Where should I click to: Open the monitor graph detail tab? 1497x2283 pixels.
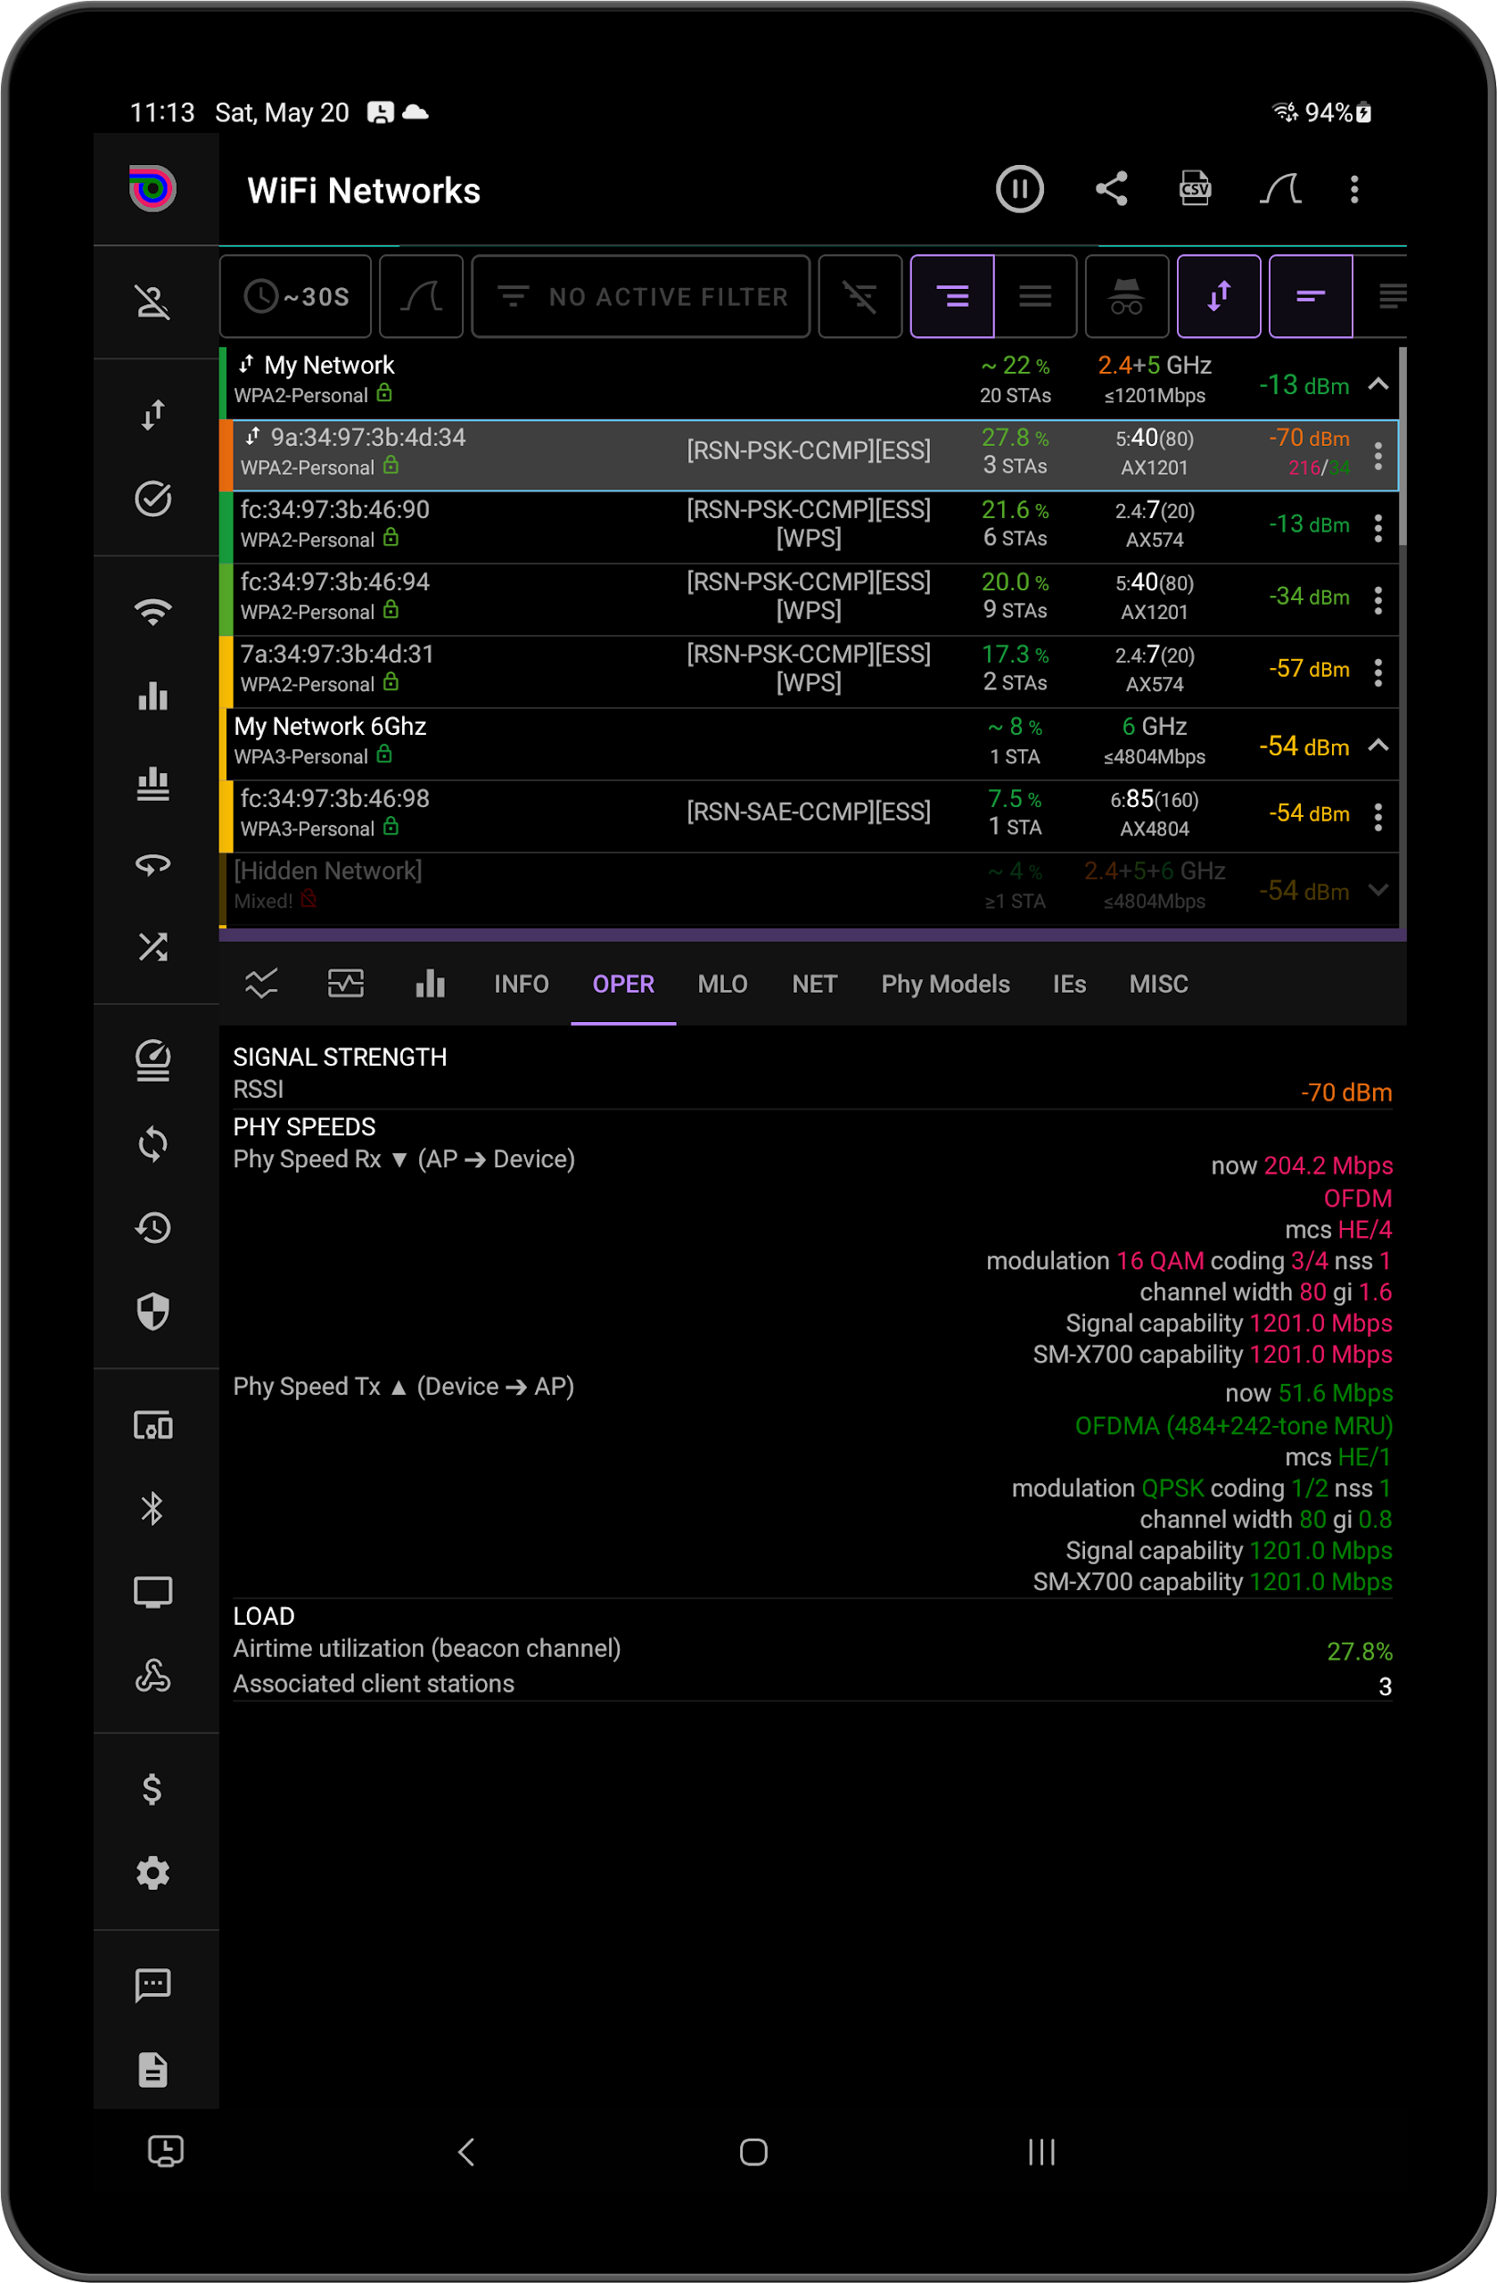click(345, 985)
